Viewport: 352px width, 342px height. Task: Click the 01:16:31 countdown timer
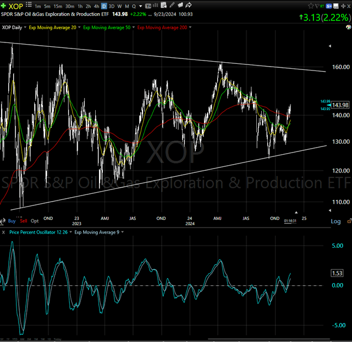pos(290,221)
